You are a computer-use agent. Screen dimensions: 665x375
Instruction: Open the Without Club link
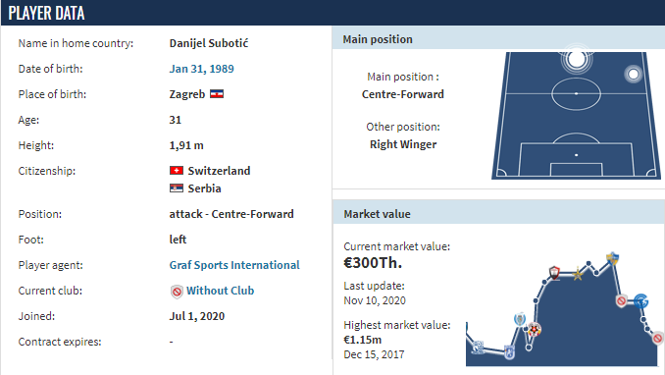(x=220, y=291)
